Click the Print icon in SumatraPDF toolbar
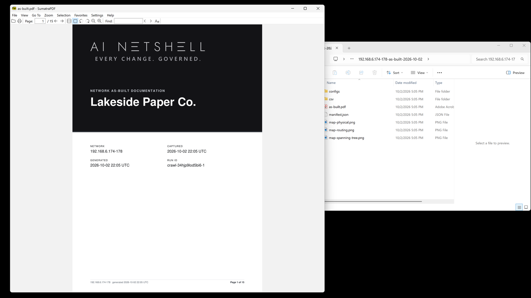Image resolution: width=531 pixels, height=298 pixels. coord(19,21)
